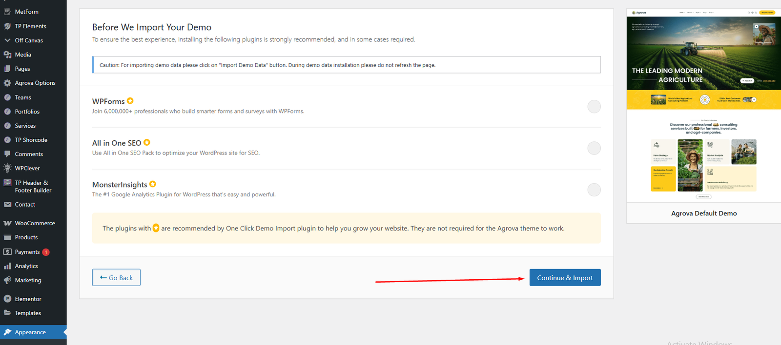Toggle the WPForms plugin checkbox
This screenshot has width=781, height=345.
[x=594, y=107]
